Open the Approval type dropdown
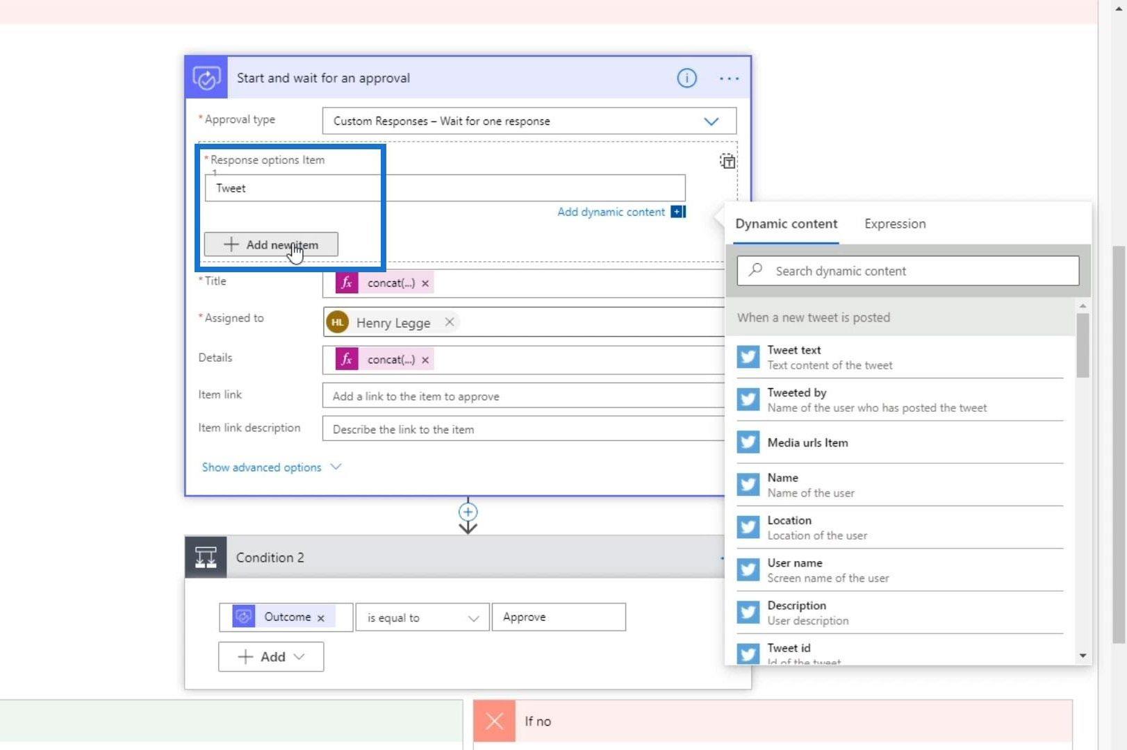Image resolution: width=1127 pixels, height=750 pixels. 529,121
